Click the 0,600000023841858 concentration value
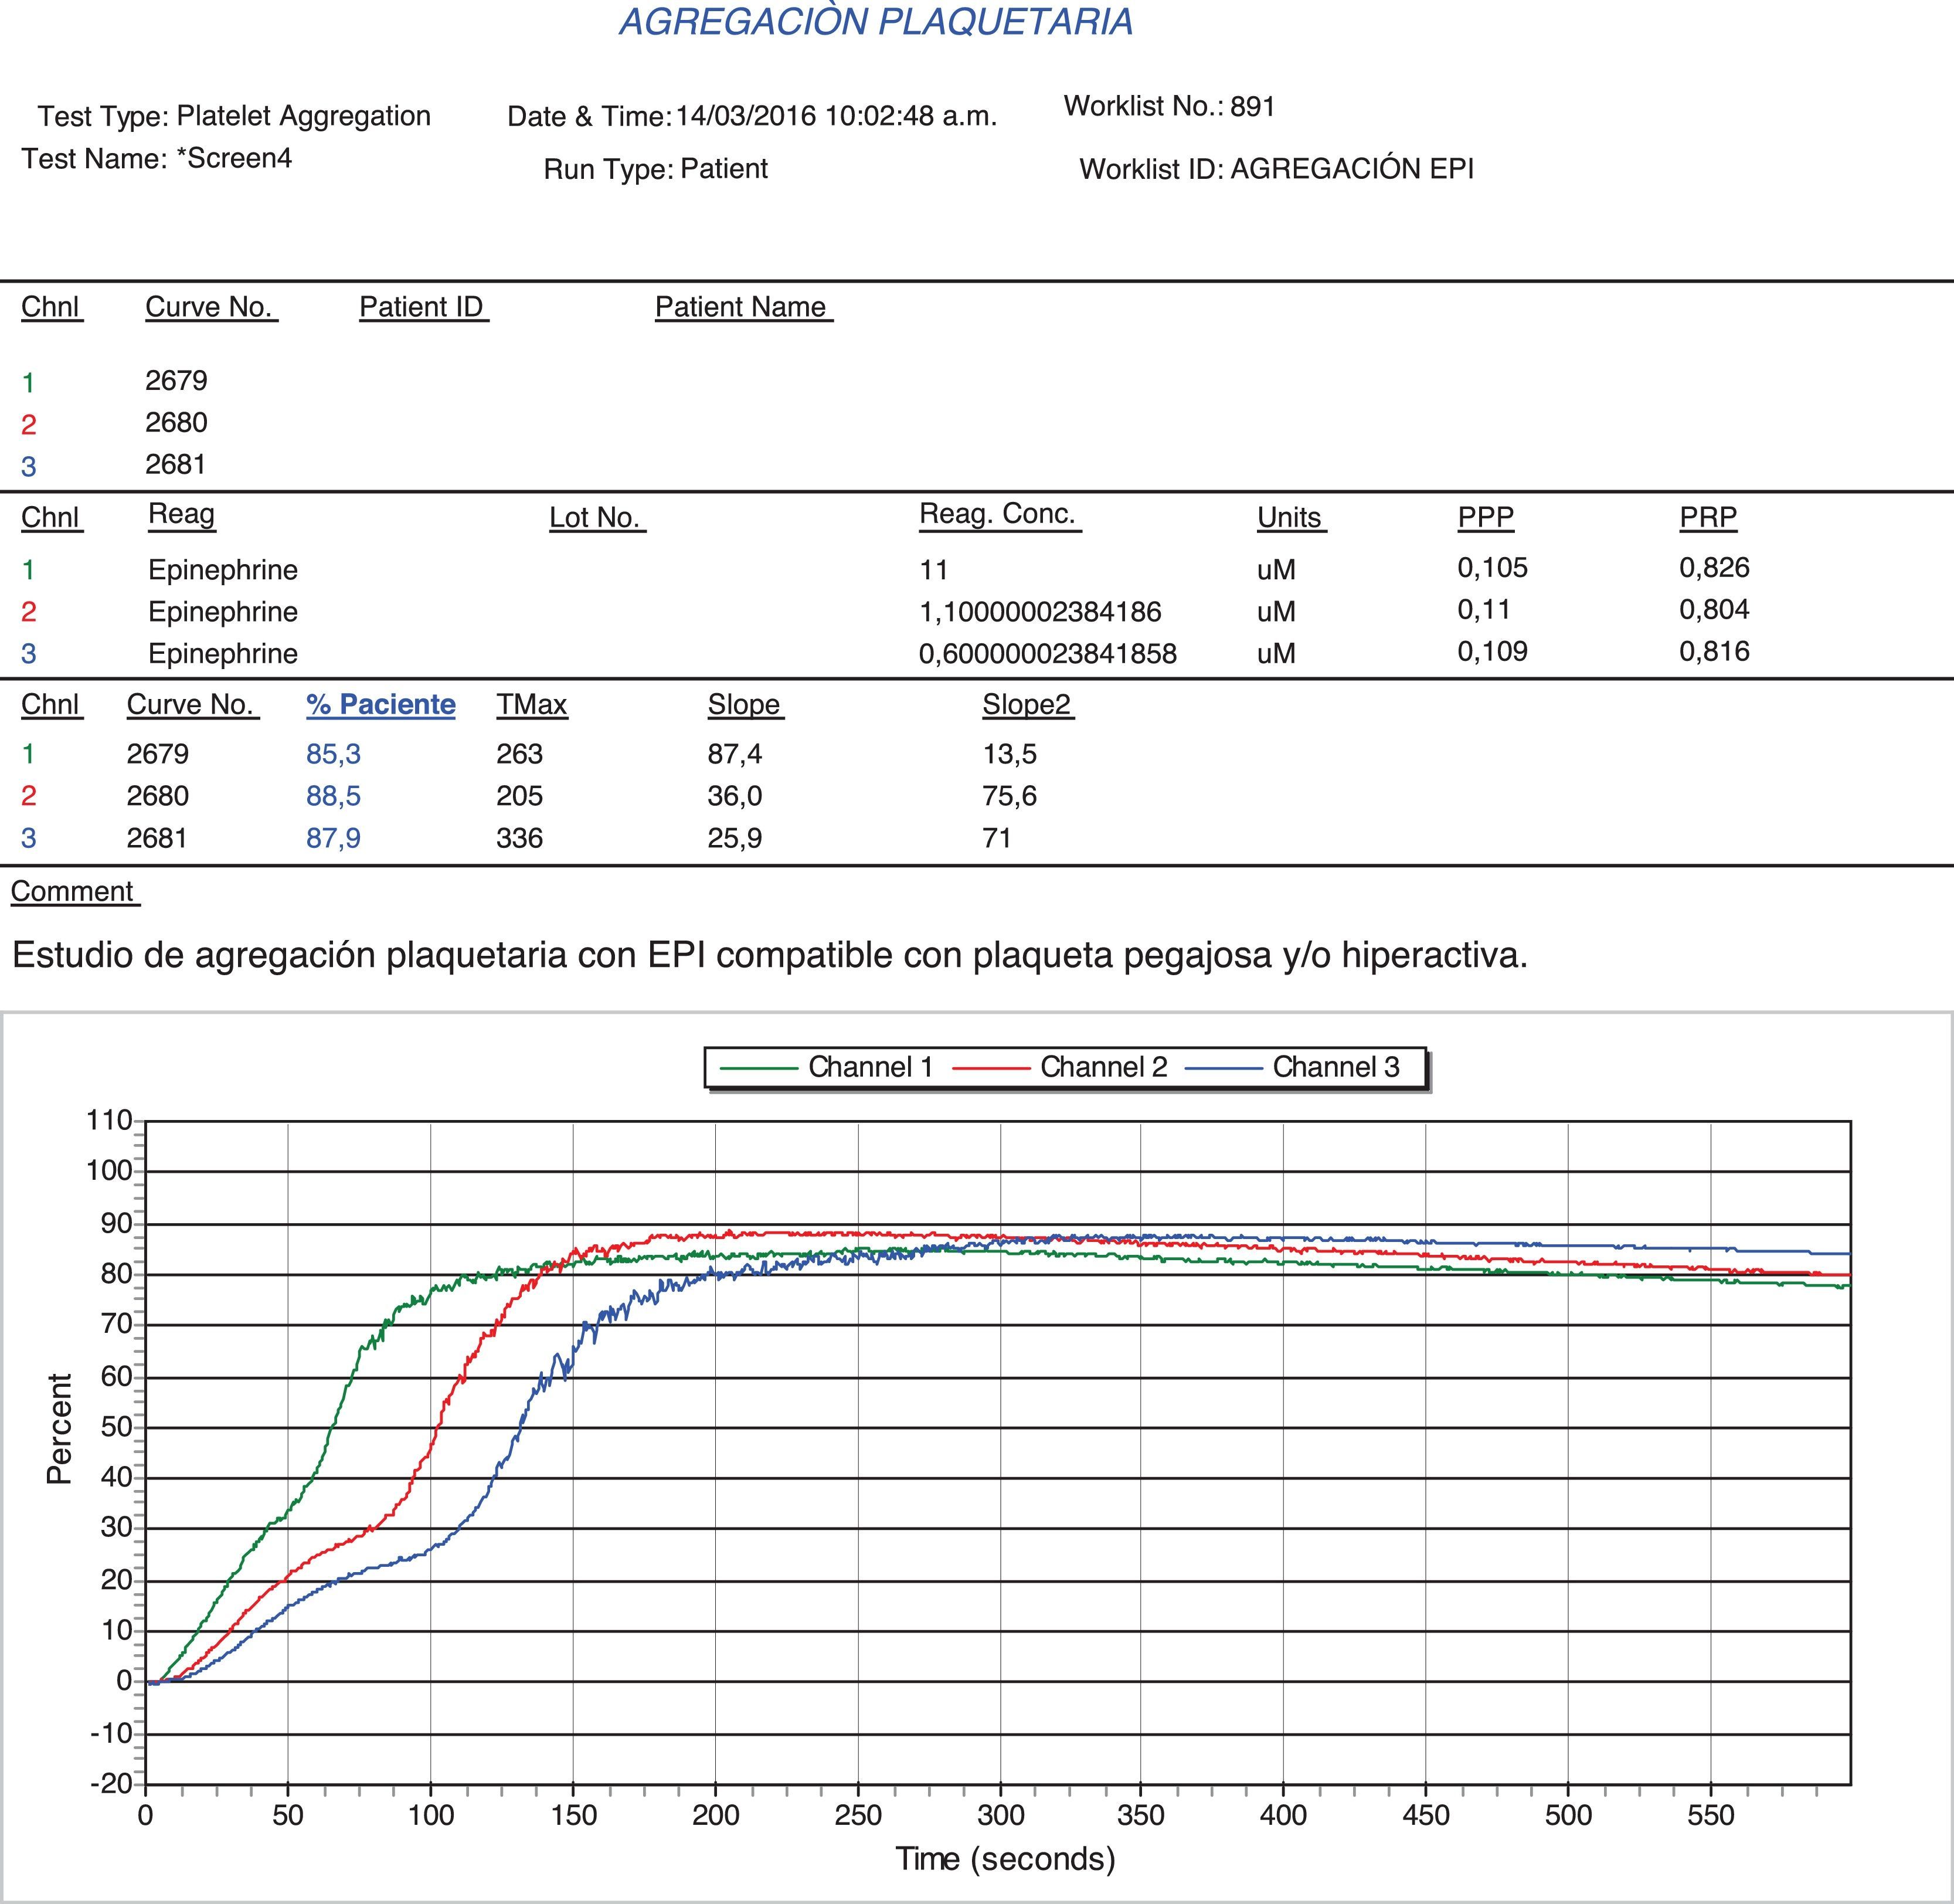The width and height of the screenshot is (1954, 1904). (x=1047, y=654)
